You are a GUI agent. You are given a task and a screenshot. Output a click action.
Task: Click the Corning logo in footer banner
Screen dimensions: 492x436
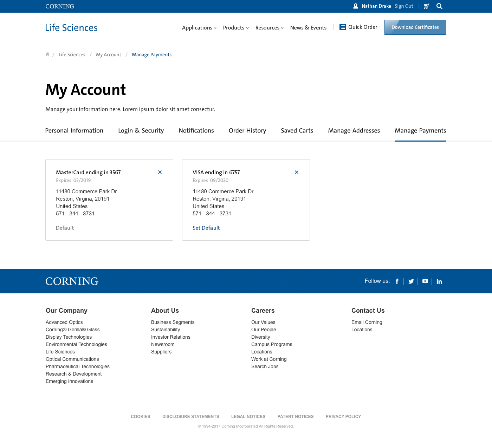tap(72, 281)
